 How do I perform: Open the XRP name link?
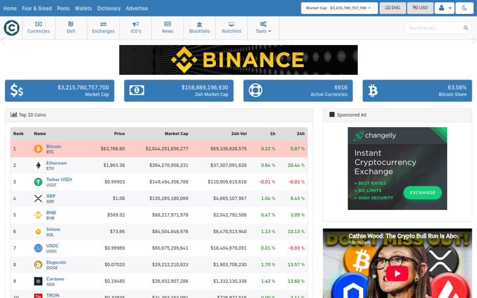coord(51,196)
